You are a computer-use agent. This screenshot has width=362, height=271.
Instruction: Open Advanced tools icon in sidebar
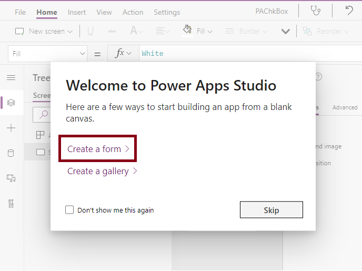tap(11, 204)
